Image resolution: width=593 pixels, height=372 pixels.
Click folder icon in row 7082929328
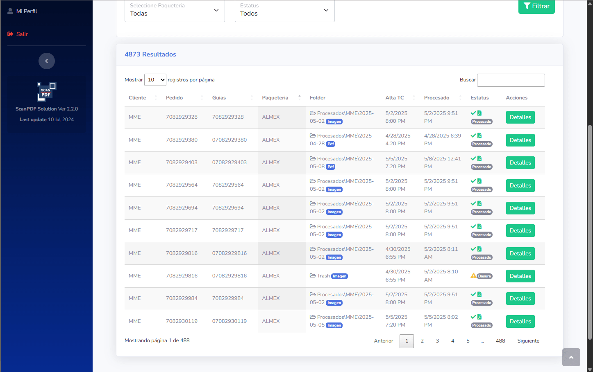click(x=313, y=113)
